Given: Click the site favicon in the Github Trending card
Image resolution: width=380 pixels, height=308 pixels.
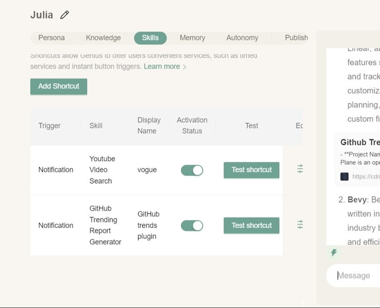Looking at the screenshot, I should [x=345, y=177].
